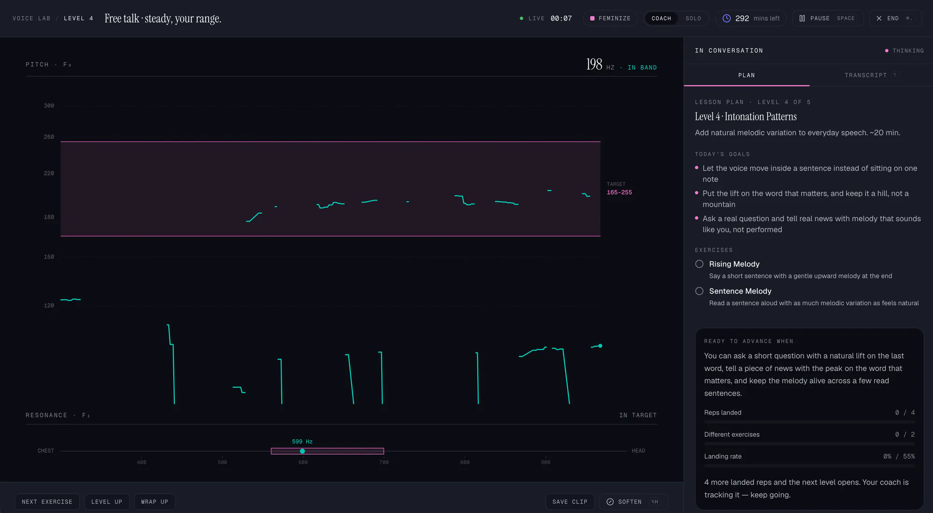
Task: Click the IN BAND status text
Action: pyautogui.click(x=642, y=68)
